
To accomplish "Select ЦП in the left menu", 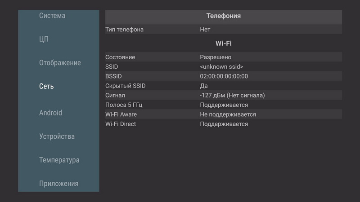I will [x=44, y=39].
